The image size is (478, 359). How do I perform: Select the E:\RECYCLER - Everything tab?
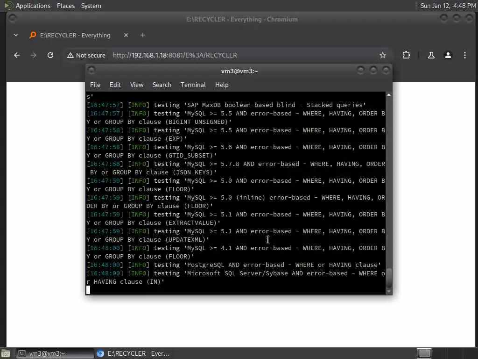tap(75, 35)
